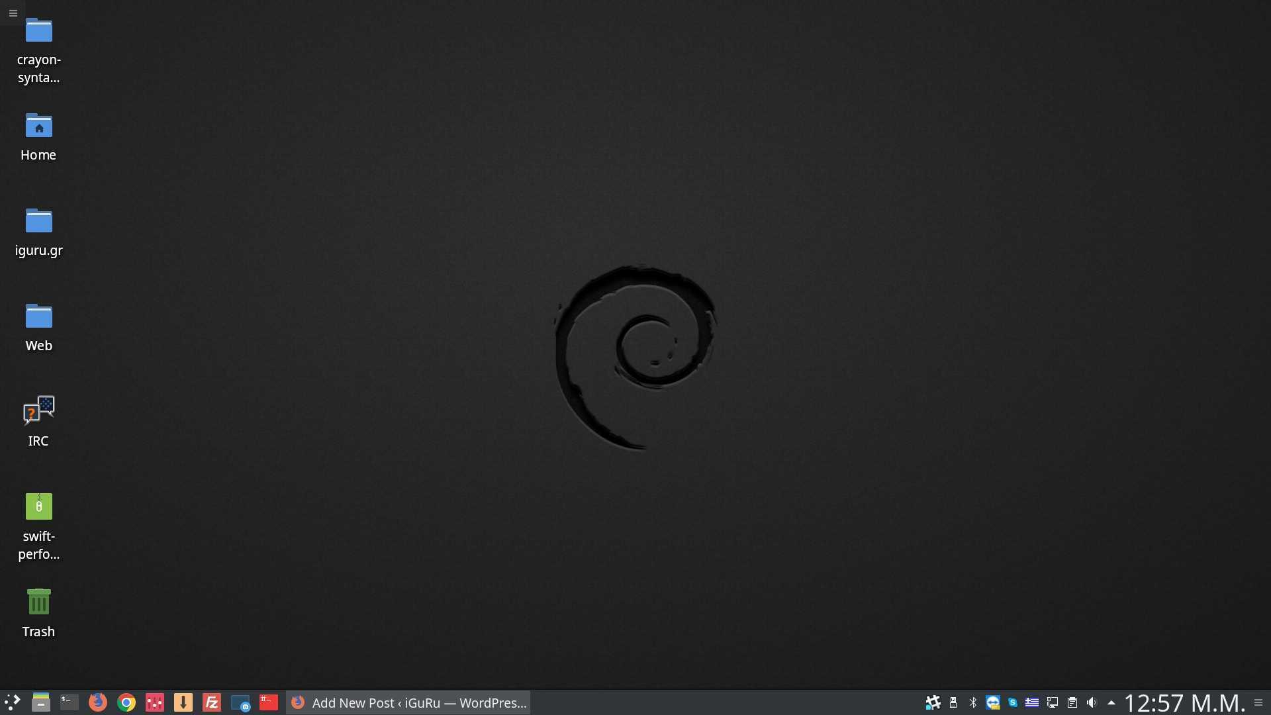
Task: Open the terminal launcher in the taskbar
Action: 70,702
